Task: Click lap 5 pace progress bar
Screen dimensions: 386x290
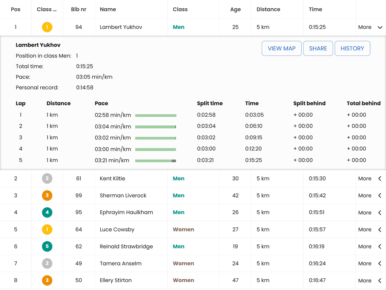Action: pyautogui.click(x=156, y=160)
